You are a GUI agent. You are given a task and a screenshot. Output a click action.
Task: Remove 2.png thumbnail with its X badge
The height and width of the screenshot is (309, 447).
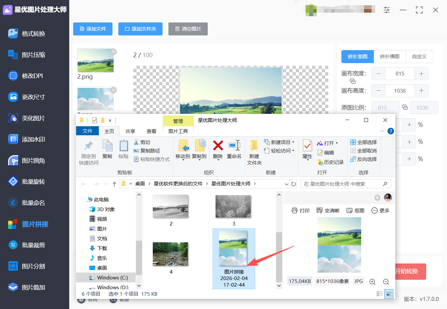point(113,51)
